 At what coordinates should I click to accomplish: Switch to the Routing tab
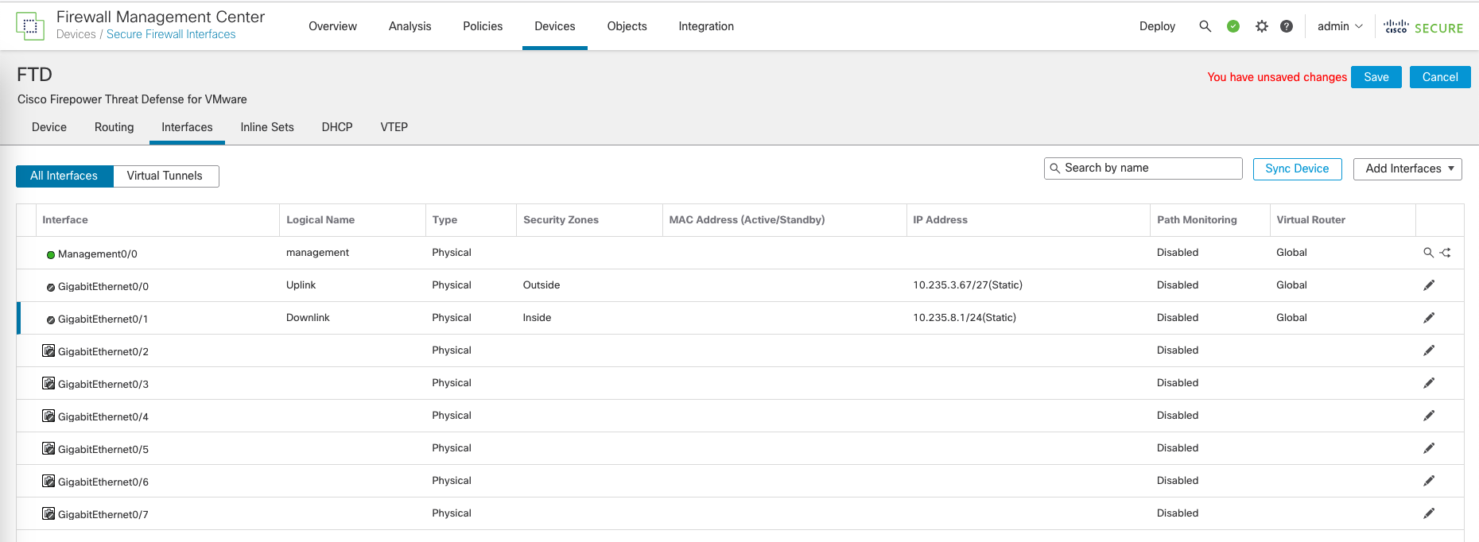coord(114,127)
